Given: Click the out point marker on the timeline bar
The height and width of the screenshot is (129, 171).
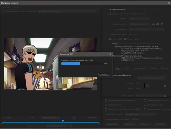Looking at the screenshot, I should pos(99,124).
